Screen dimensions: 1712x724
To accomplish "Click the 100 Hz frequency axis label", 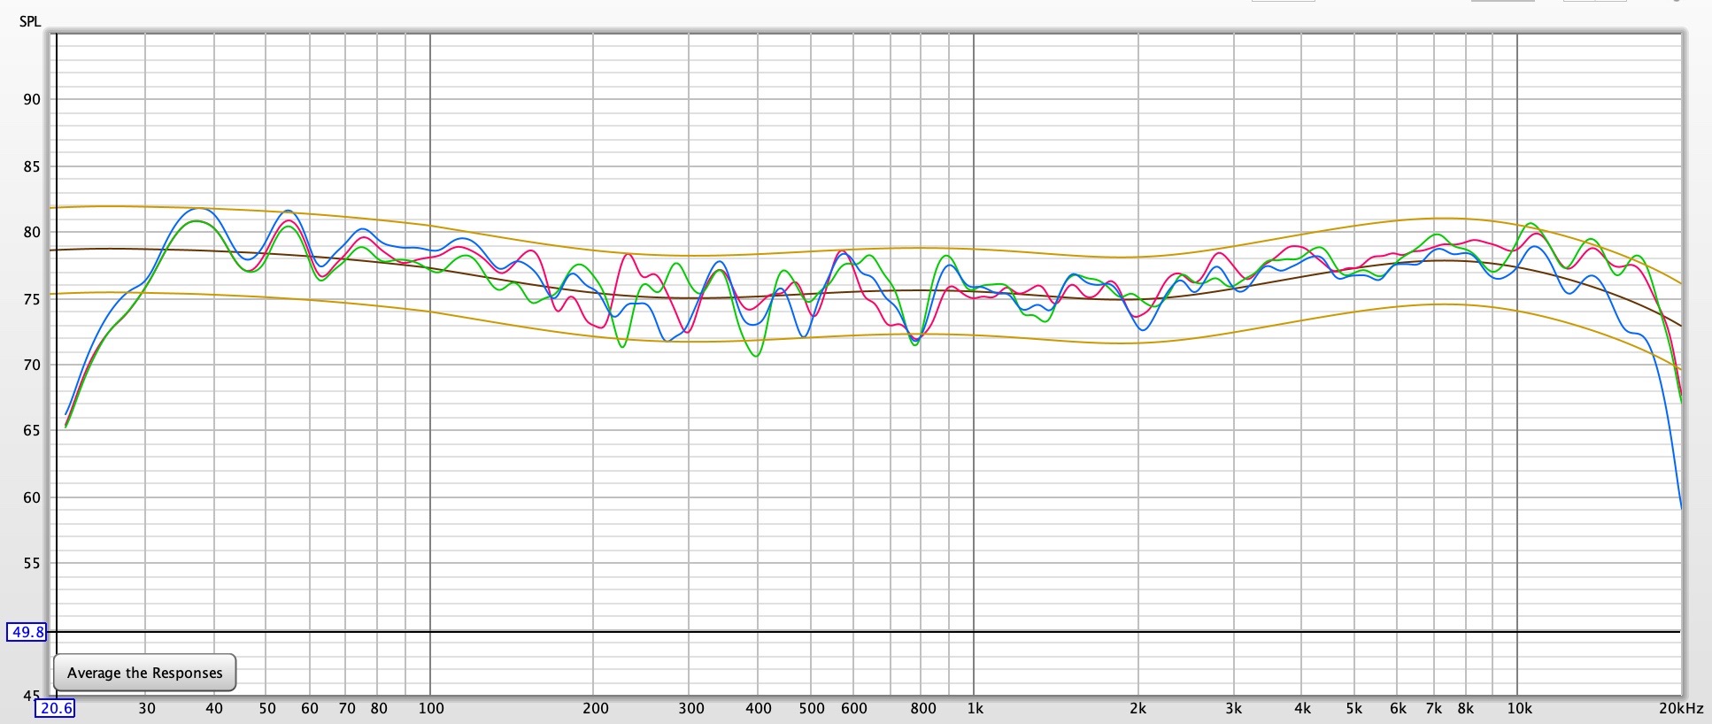I will tap(431, 708).
